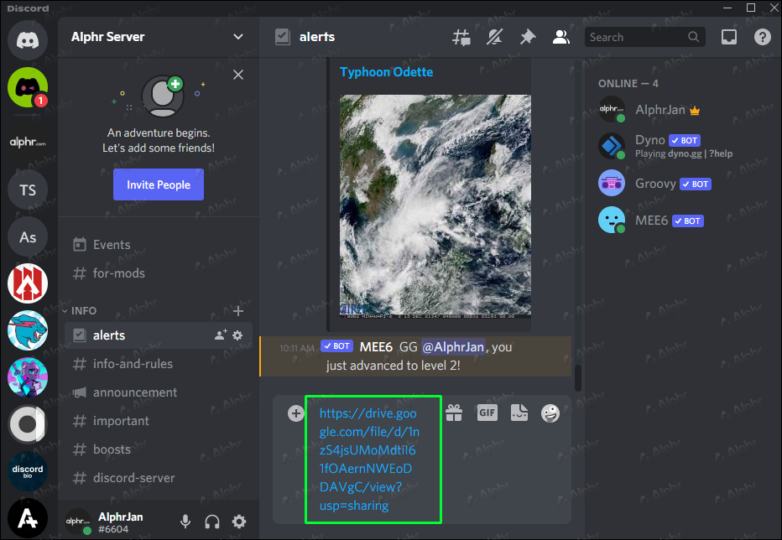
Task: Select the alphr.com server icon
Action: 28,142
